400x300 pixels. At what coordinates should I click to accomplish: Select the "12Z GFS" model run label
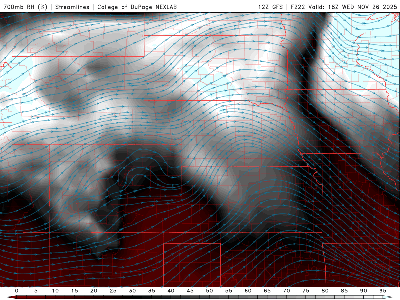point(270,7)
